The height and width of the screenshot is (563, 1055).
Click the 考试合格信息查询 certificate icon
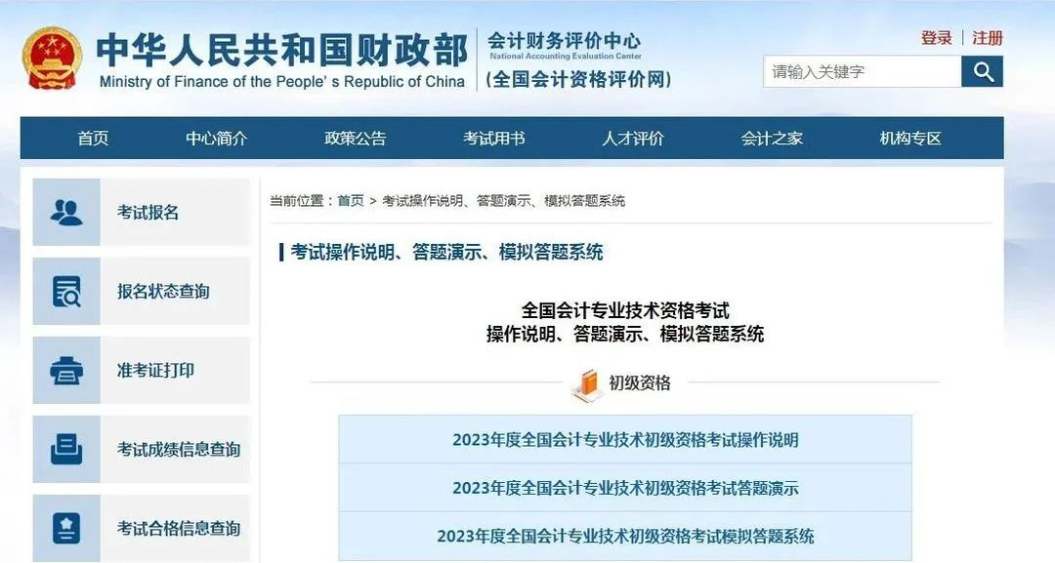[66, 528]
